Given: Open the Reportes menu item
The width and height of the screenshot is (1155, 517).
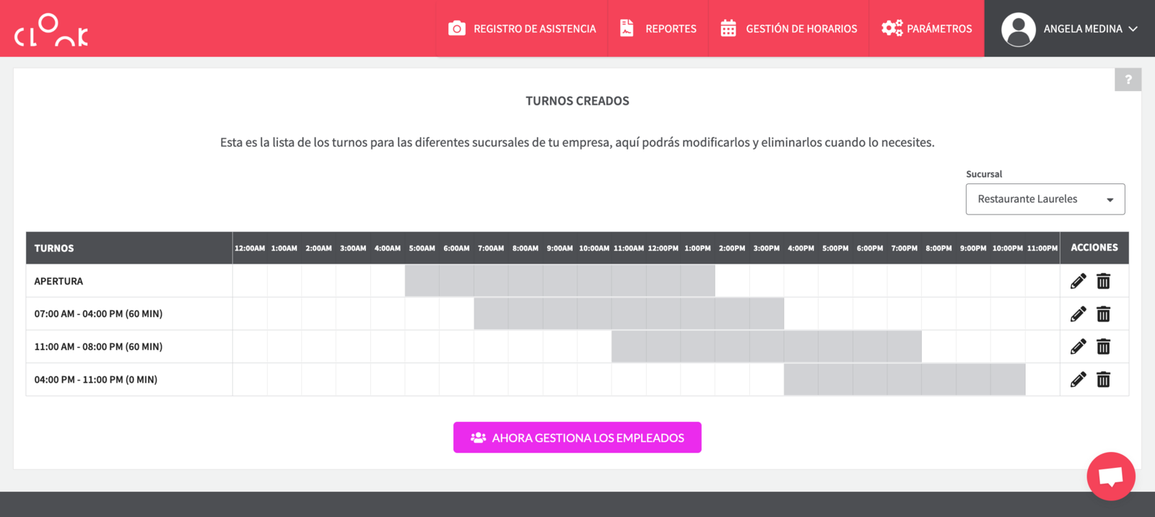Looking at the screenshot, I should (x=658, y=29).
